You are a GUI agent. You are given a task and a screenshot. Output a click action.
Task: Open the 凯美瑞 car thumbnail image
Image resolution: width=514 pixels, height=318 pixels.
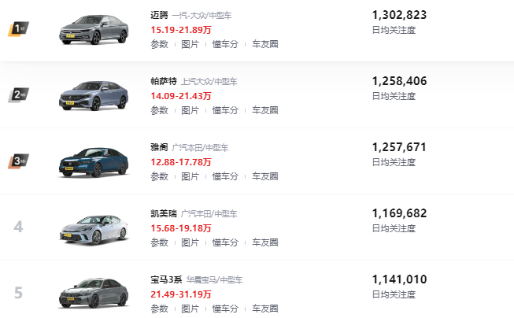93,227
